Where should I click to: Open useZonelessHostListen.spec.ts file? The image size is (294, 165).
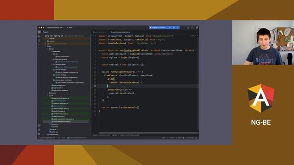tap(63, 119)
